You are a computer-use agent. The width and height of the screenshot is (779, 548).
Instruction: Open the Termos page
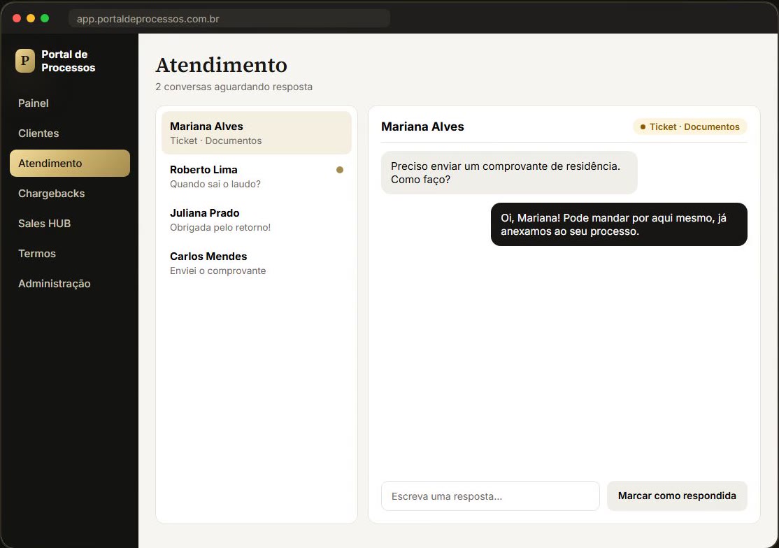[x=69, y=254]
